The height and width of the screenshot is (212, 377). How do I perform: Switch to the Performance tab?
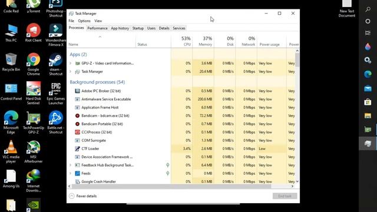[x=97, y=28]
